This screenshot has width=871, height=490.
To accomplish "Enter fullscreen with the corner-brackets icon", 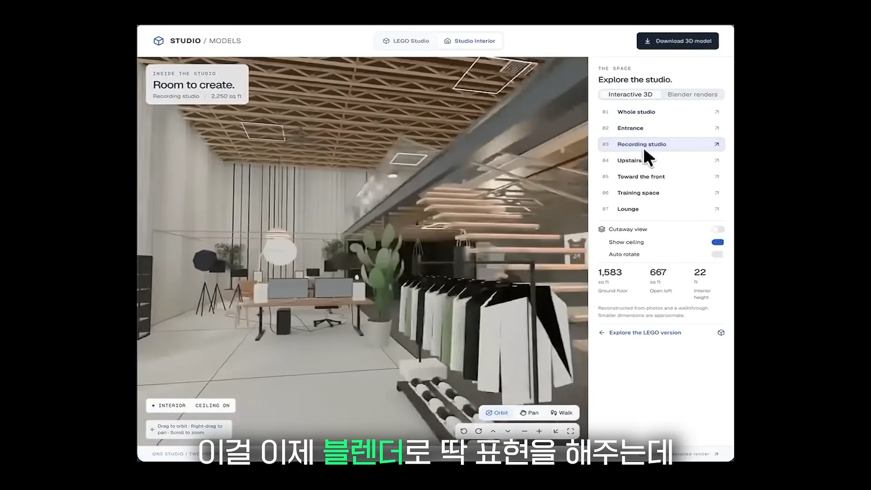I will 571,431.
